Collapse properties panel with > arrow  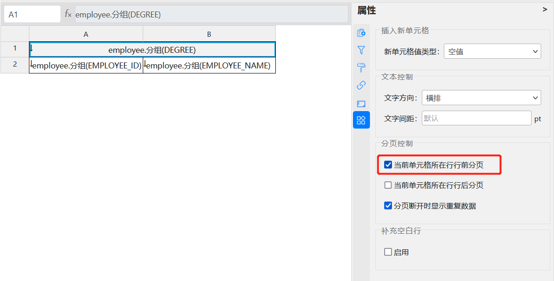pos(545,9)
